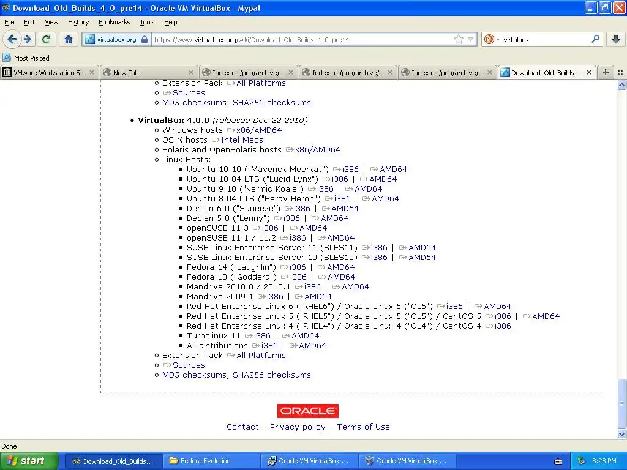627x470 pixels.
Task: Switch to the VMware Workstation 5 tab
Action: click(49, 72)
